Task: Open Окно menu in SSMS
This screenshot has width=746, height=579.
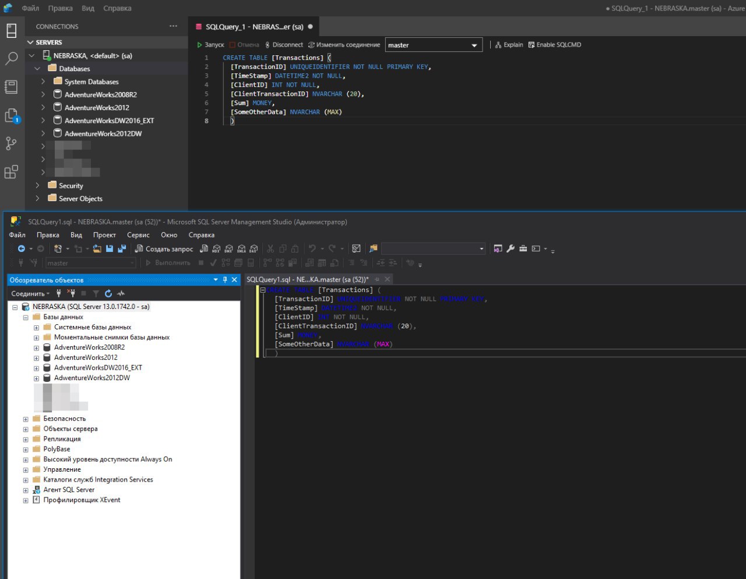Action: coord(169,235)
